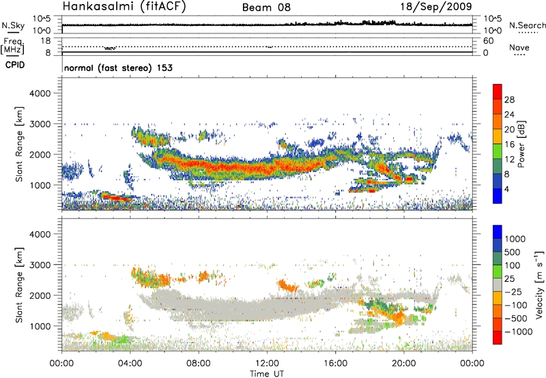Click the Beam 08 label
Image resolution: width=546 pixels, height=378 pixels.
pos(266,8)
